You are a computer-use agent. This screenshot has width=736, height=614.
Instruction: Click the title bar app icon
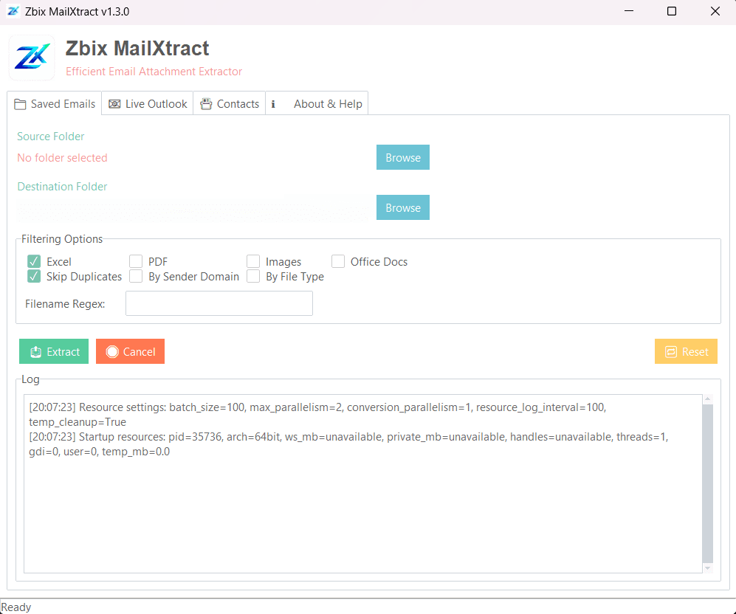13,11
